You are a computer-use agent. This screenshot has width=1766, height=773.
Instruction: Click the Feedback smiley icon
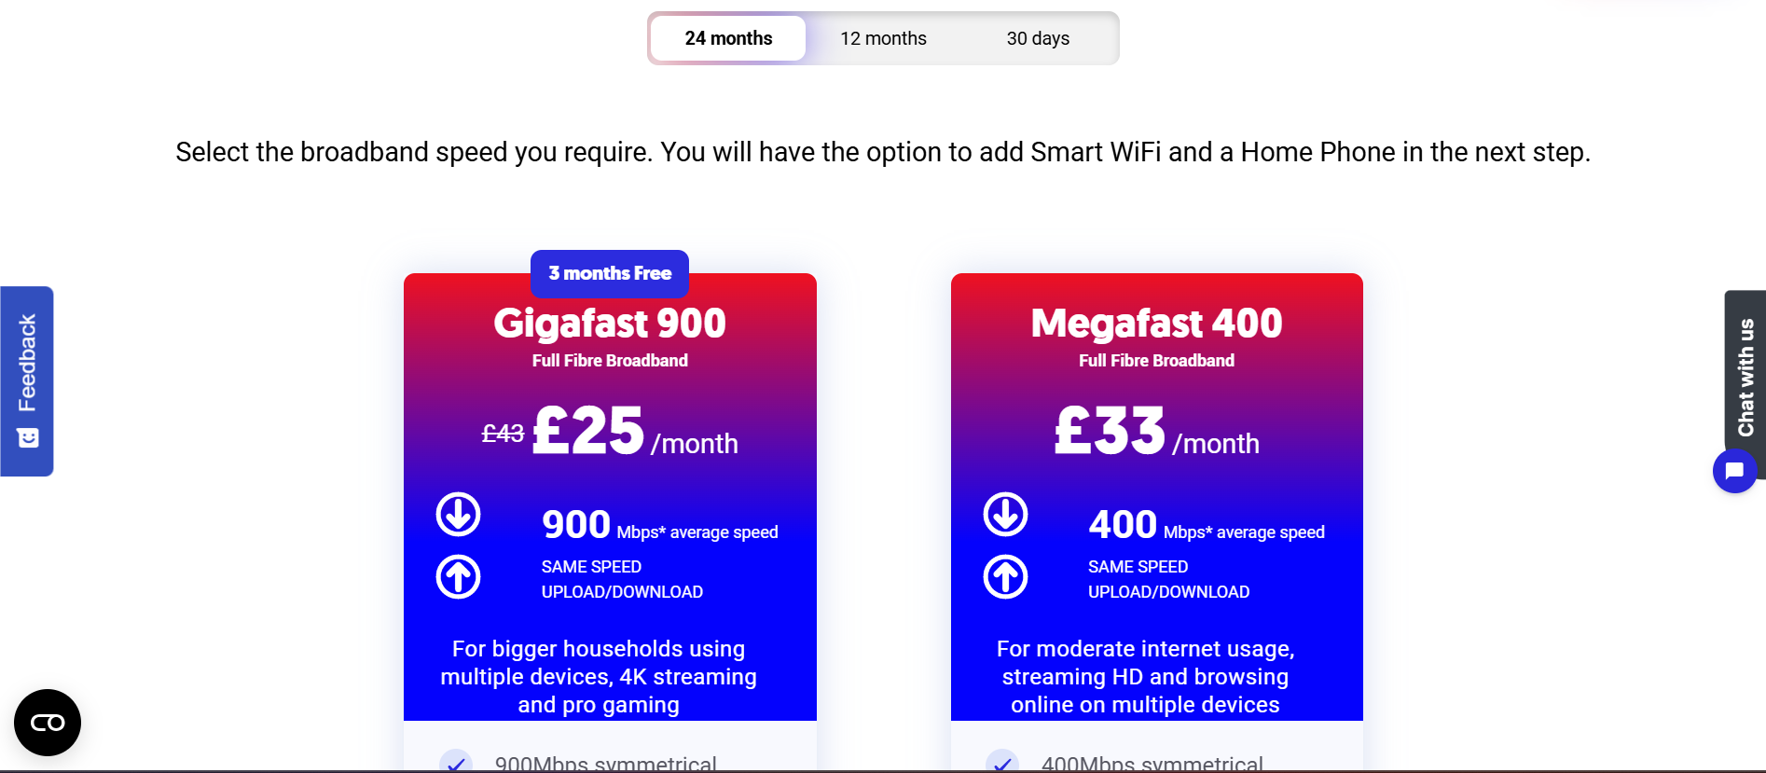click(28, 437)
